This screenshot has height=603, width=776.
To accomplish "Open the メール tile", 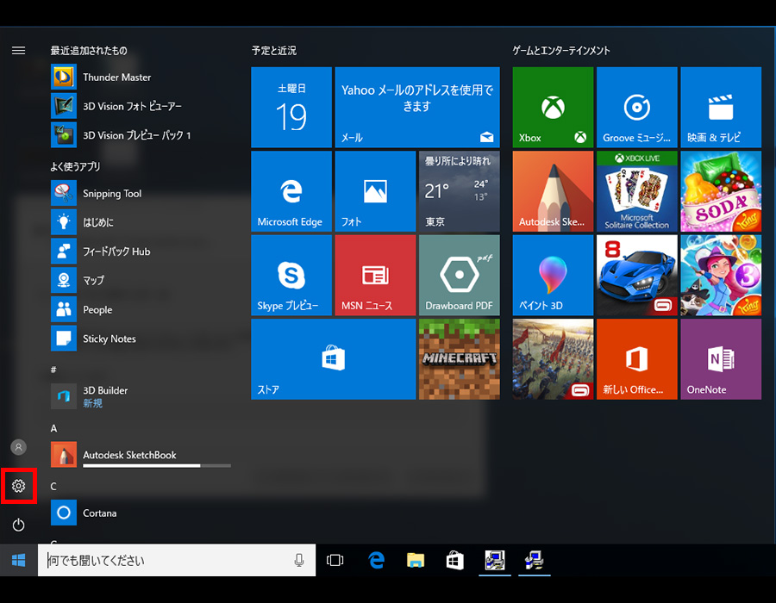I will coord(417,108).
